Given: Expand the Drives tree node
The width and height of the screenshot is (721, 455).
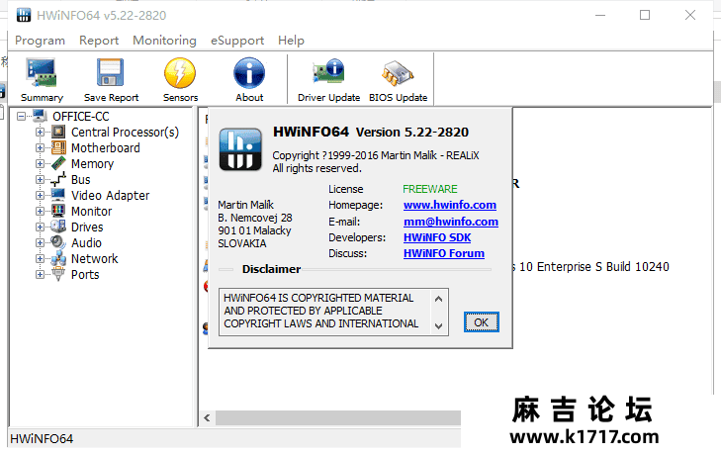Looking at the screenshot, I should click(x=40, y=227).
